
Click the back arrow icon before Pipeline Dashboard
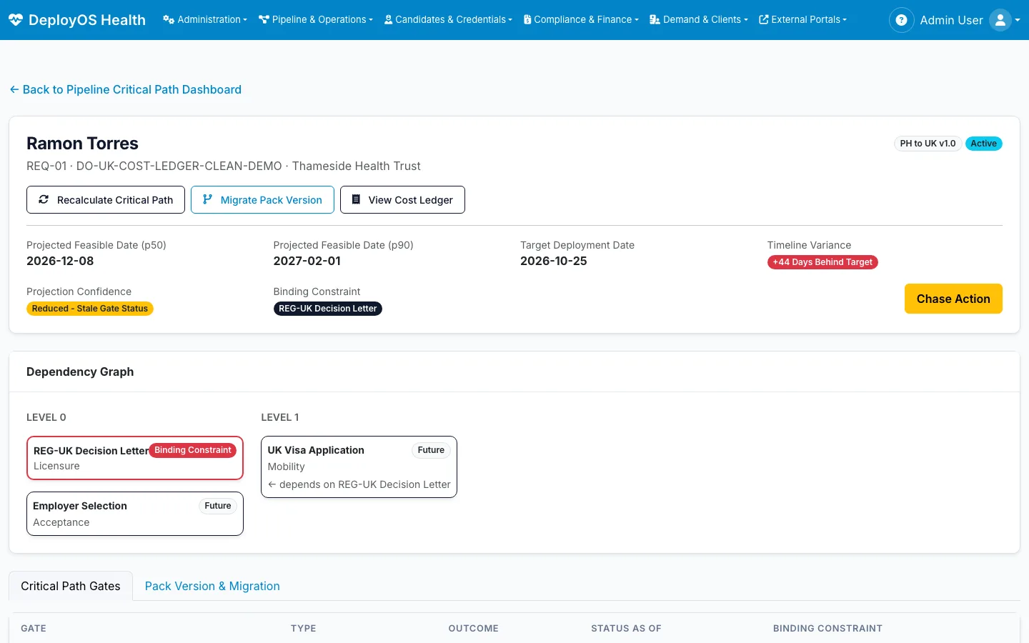(x=14, y=89)
